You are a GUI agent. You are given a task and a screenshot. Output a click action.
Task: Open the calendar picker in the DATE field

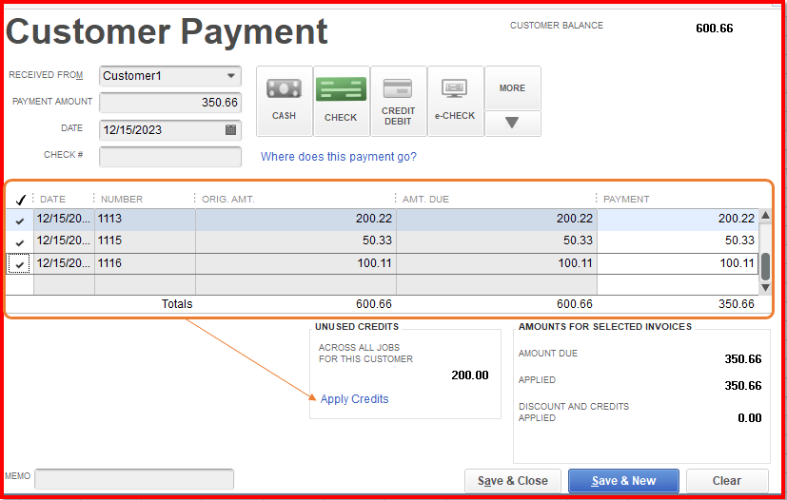[x=230, y=130]
